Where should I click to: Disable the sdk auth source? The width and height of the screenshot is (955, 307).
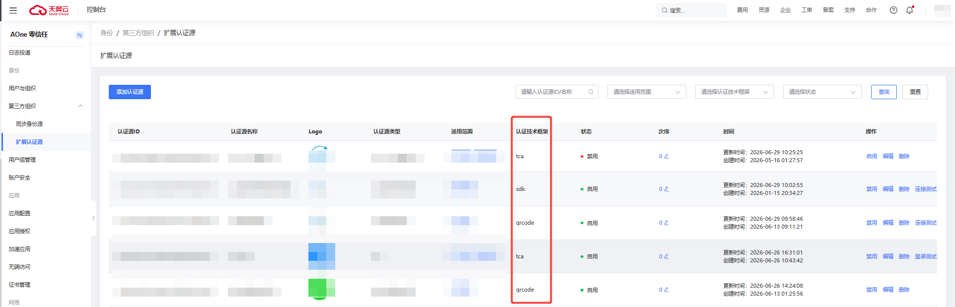[872, 189]
